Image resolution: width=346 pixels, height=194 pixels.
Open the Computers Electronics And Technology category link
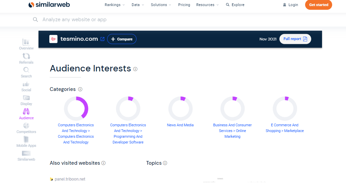[76, 133]
